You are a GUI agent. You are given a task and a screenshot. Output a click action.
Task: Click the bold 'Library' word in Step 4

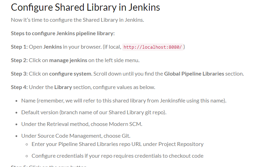point(63,87)
